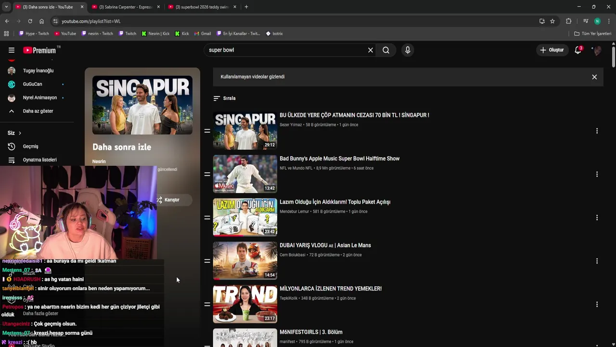Open the DUBAI YARIŞ VLOGU thumbnail

click(245, 261)
